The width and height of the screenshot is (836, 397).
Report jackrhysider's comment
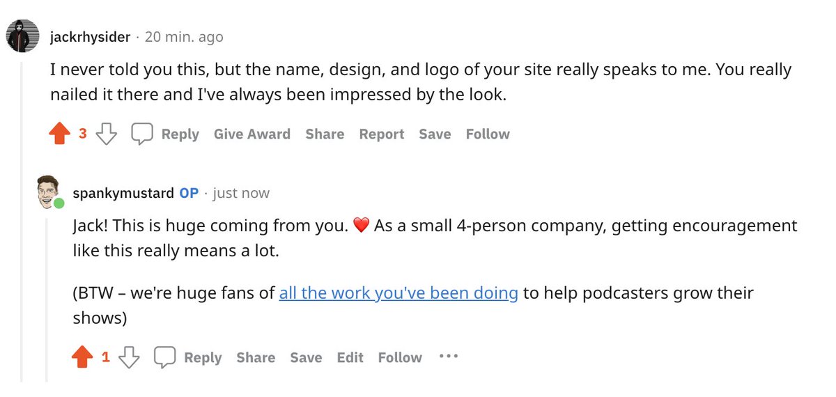(x=382, y=134)
